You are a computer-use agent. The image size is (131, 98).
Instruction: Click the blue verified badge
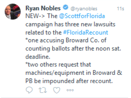(x=66, y=7)
